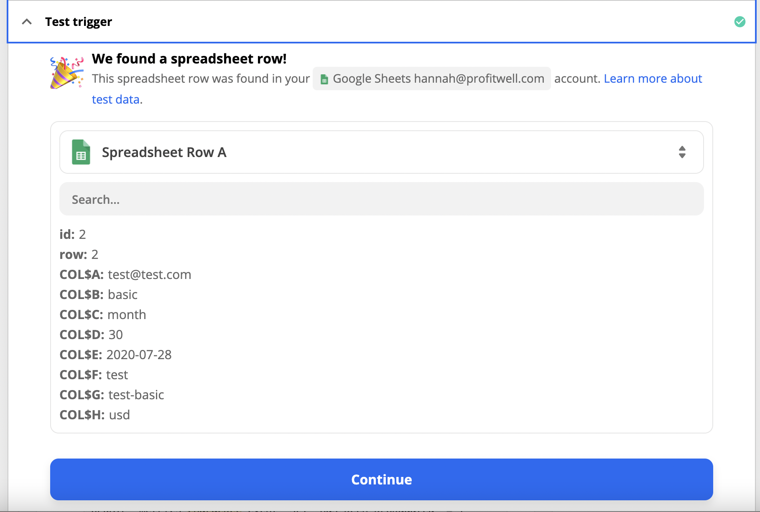Click the up-down arrows selector icon

[x=682, y=152]
